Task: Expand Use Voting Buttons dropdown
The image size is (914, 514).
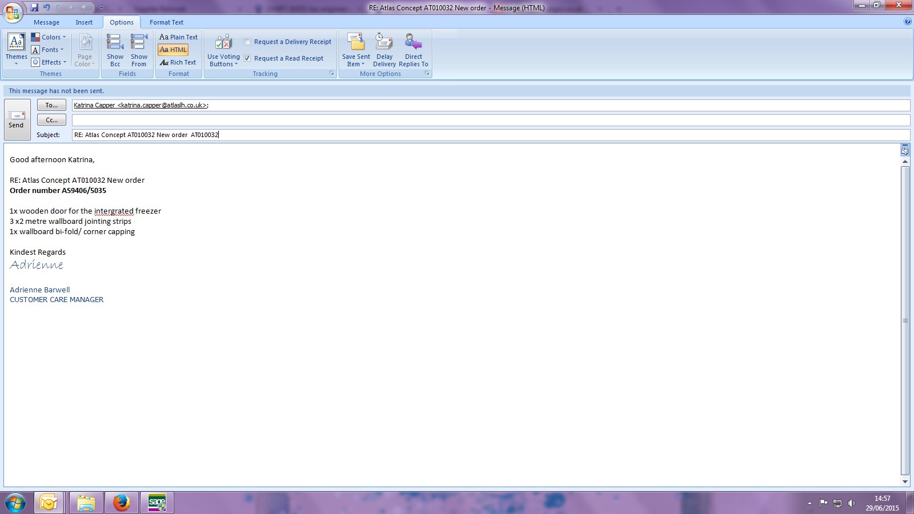Action: click(x=223, y=50)
